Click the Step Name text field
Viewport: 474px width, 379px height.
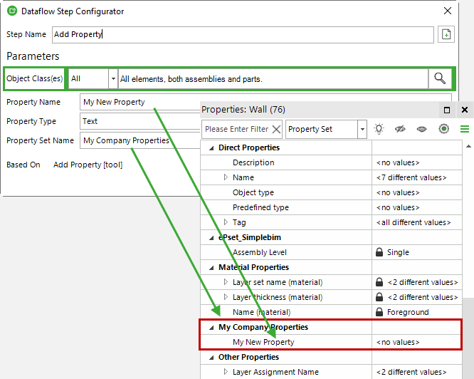[x=243, y=34]
